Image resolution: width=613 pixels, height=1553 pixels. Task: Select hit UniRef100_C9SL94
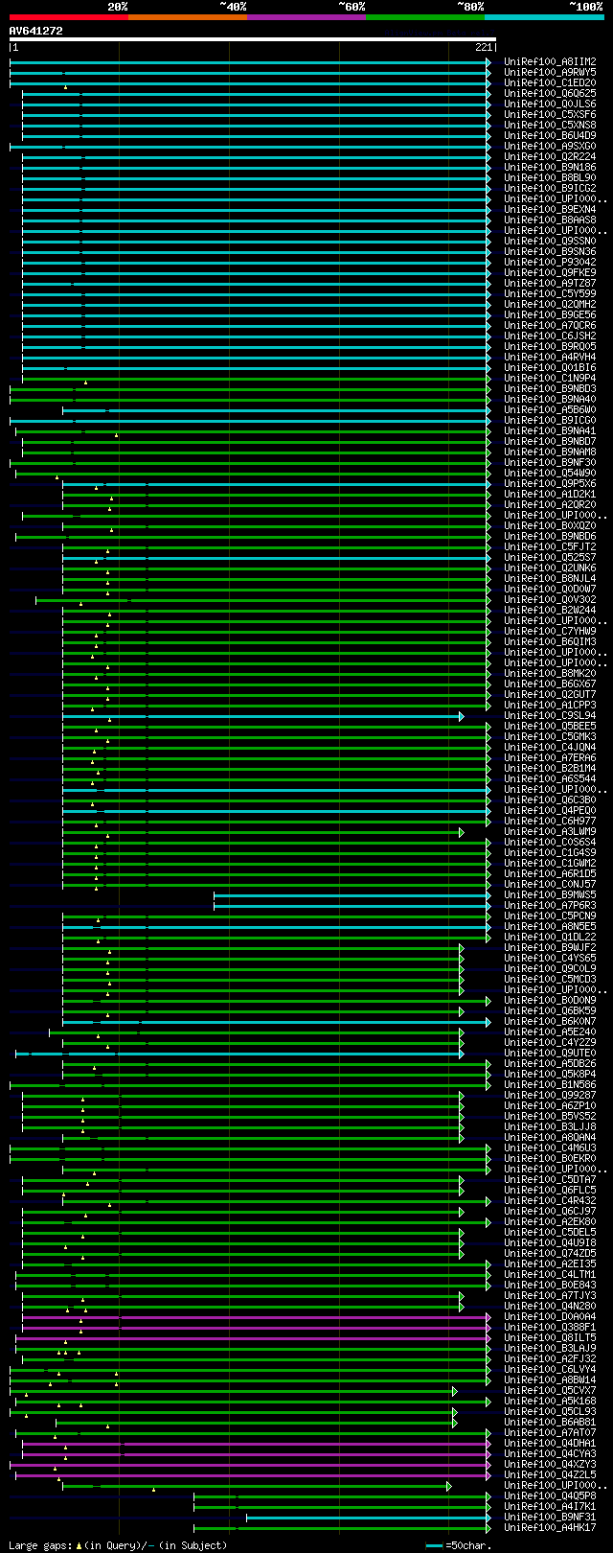(550, 715)
